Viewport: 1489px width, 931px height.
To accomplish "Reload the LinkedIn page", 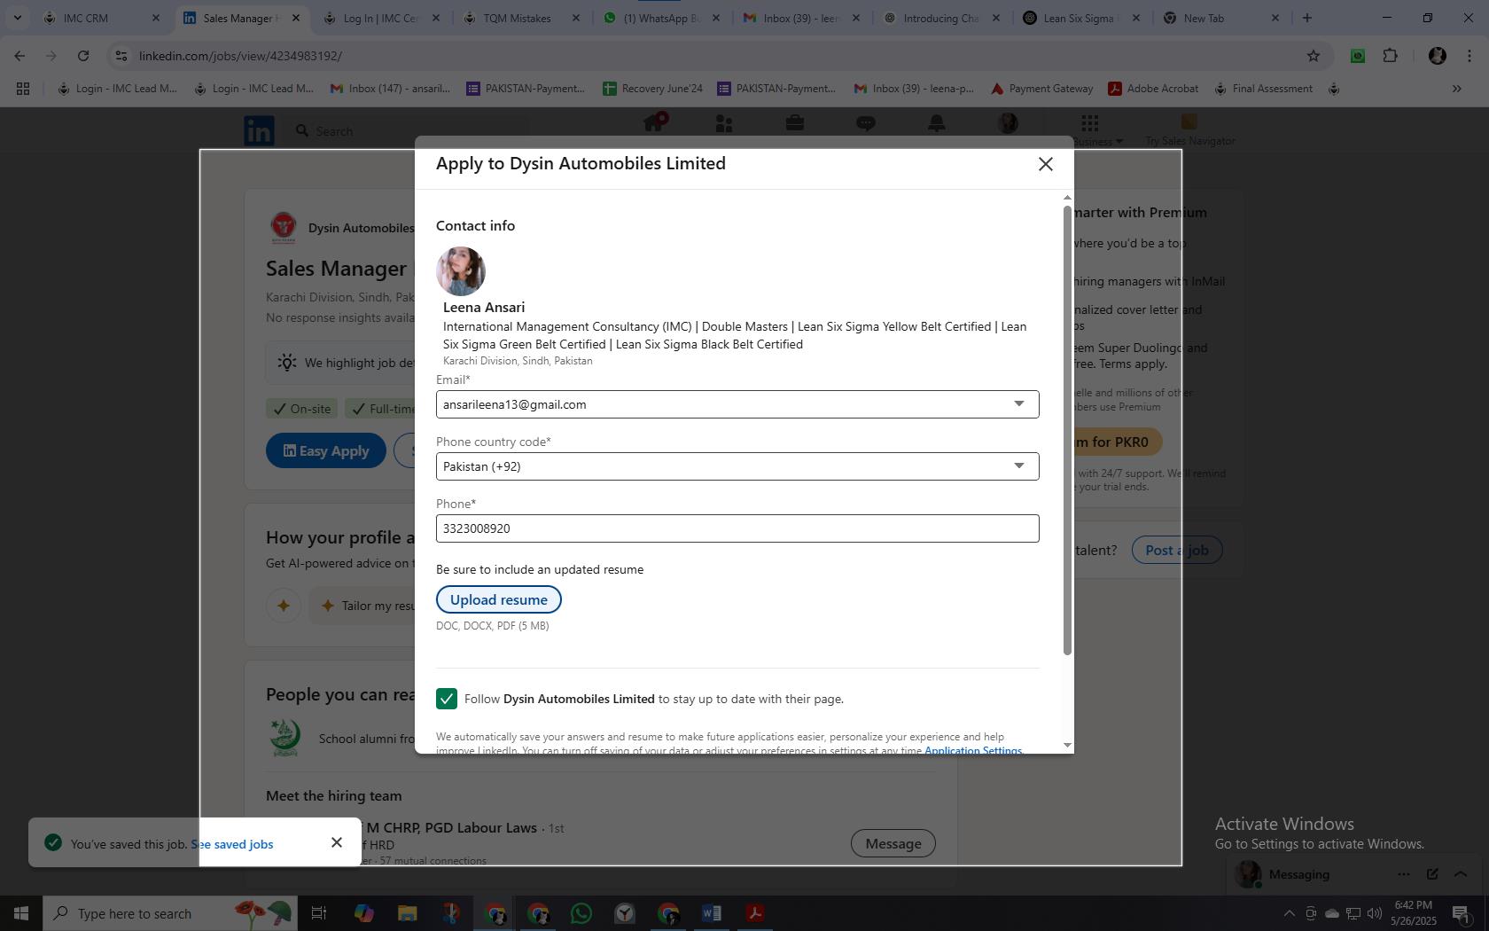I will click(x=82, y=56).
